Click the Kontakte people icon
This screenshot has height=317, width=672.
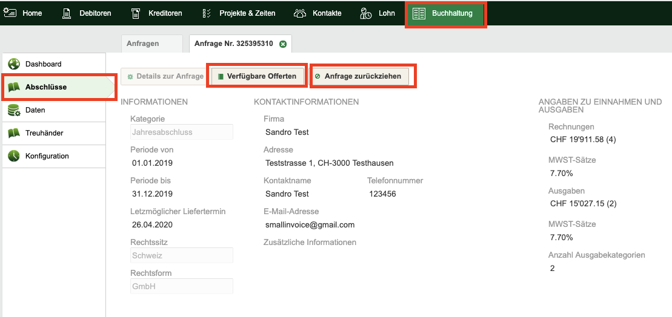tap(300, 13)
